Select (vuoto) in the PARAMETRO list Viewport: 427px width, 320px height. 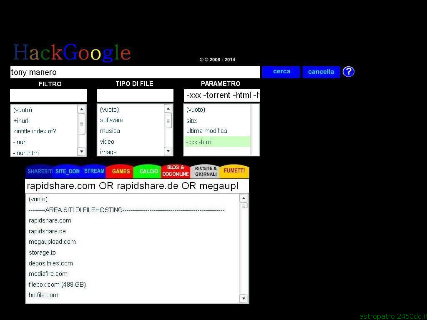point(217,110)
